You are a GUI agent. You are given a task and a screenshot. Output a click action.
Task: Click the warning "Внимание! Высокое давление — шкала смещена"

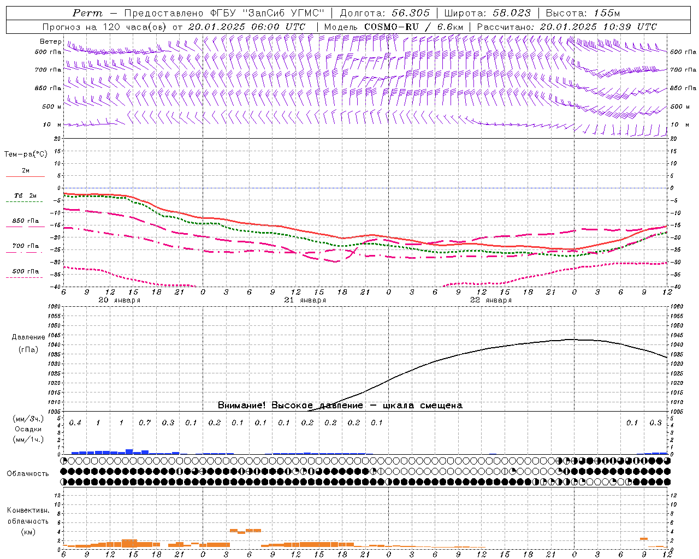pos(340,406)
